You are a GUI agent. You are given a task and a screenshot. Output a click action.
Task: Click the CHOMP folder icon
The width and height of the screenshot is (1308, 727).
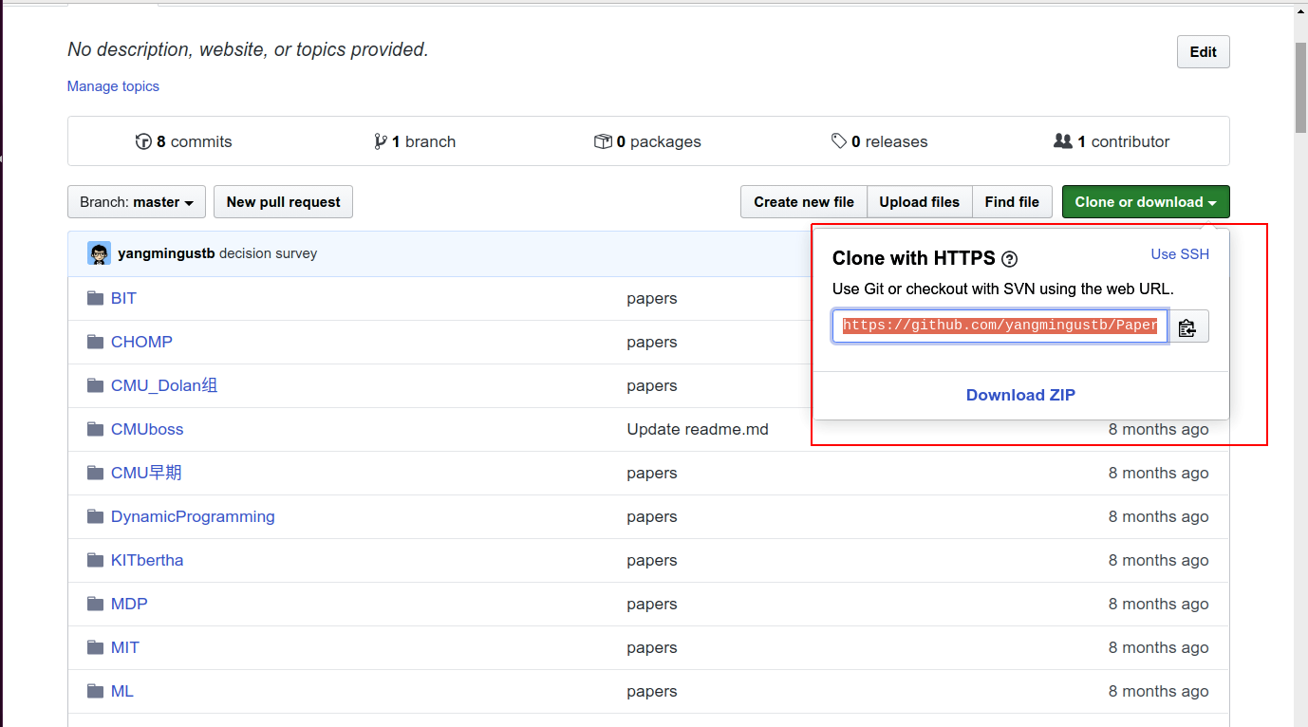click(x=95, y=342)
